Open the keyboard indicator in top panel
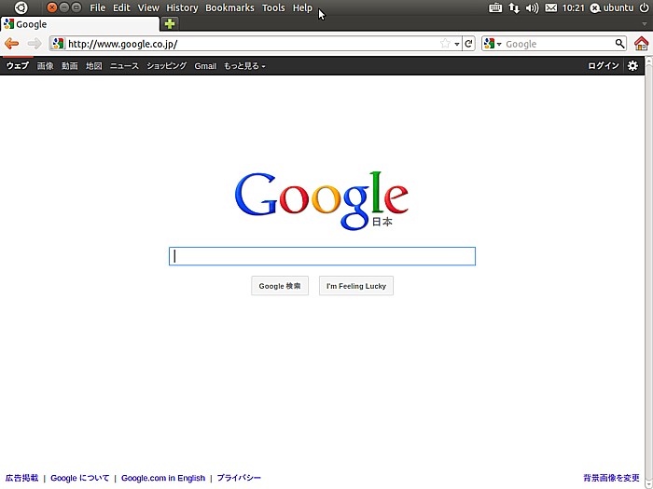This screenshot has height=489, width=653. [x=495, y=7]
